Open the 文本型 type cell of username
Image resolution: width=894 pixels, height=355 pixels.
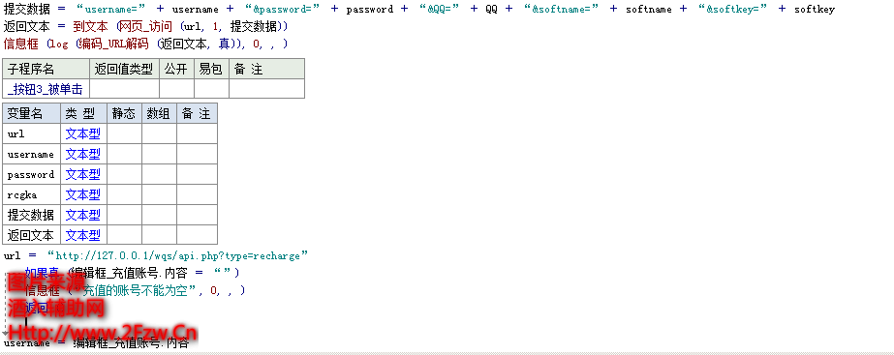point(83,155)
